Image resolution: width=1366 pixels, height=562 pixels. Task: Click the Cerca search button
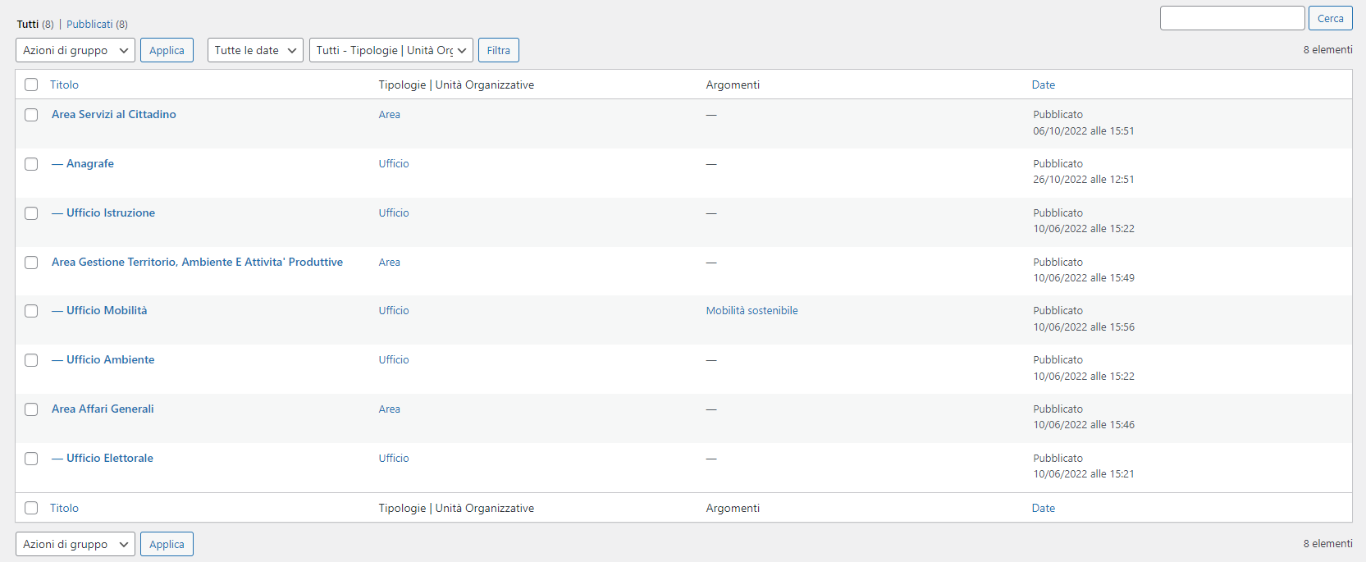pos(1330,18)
